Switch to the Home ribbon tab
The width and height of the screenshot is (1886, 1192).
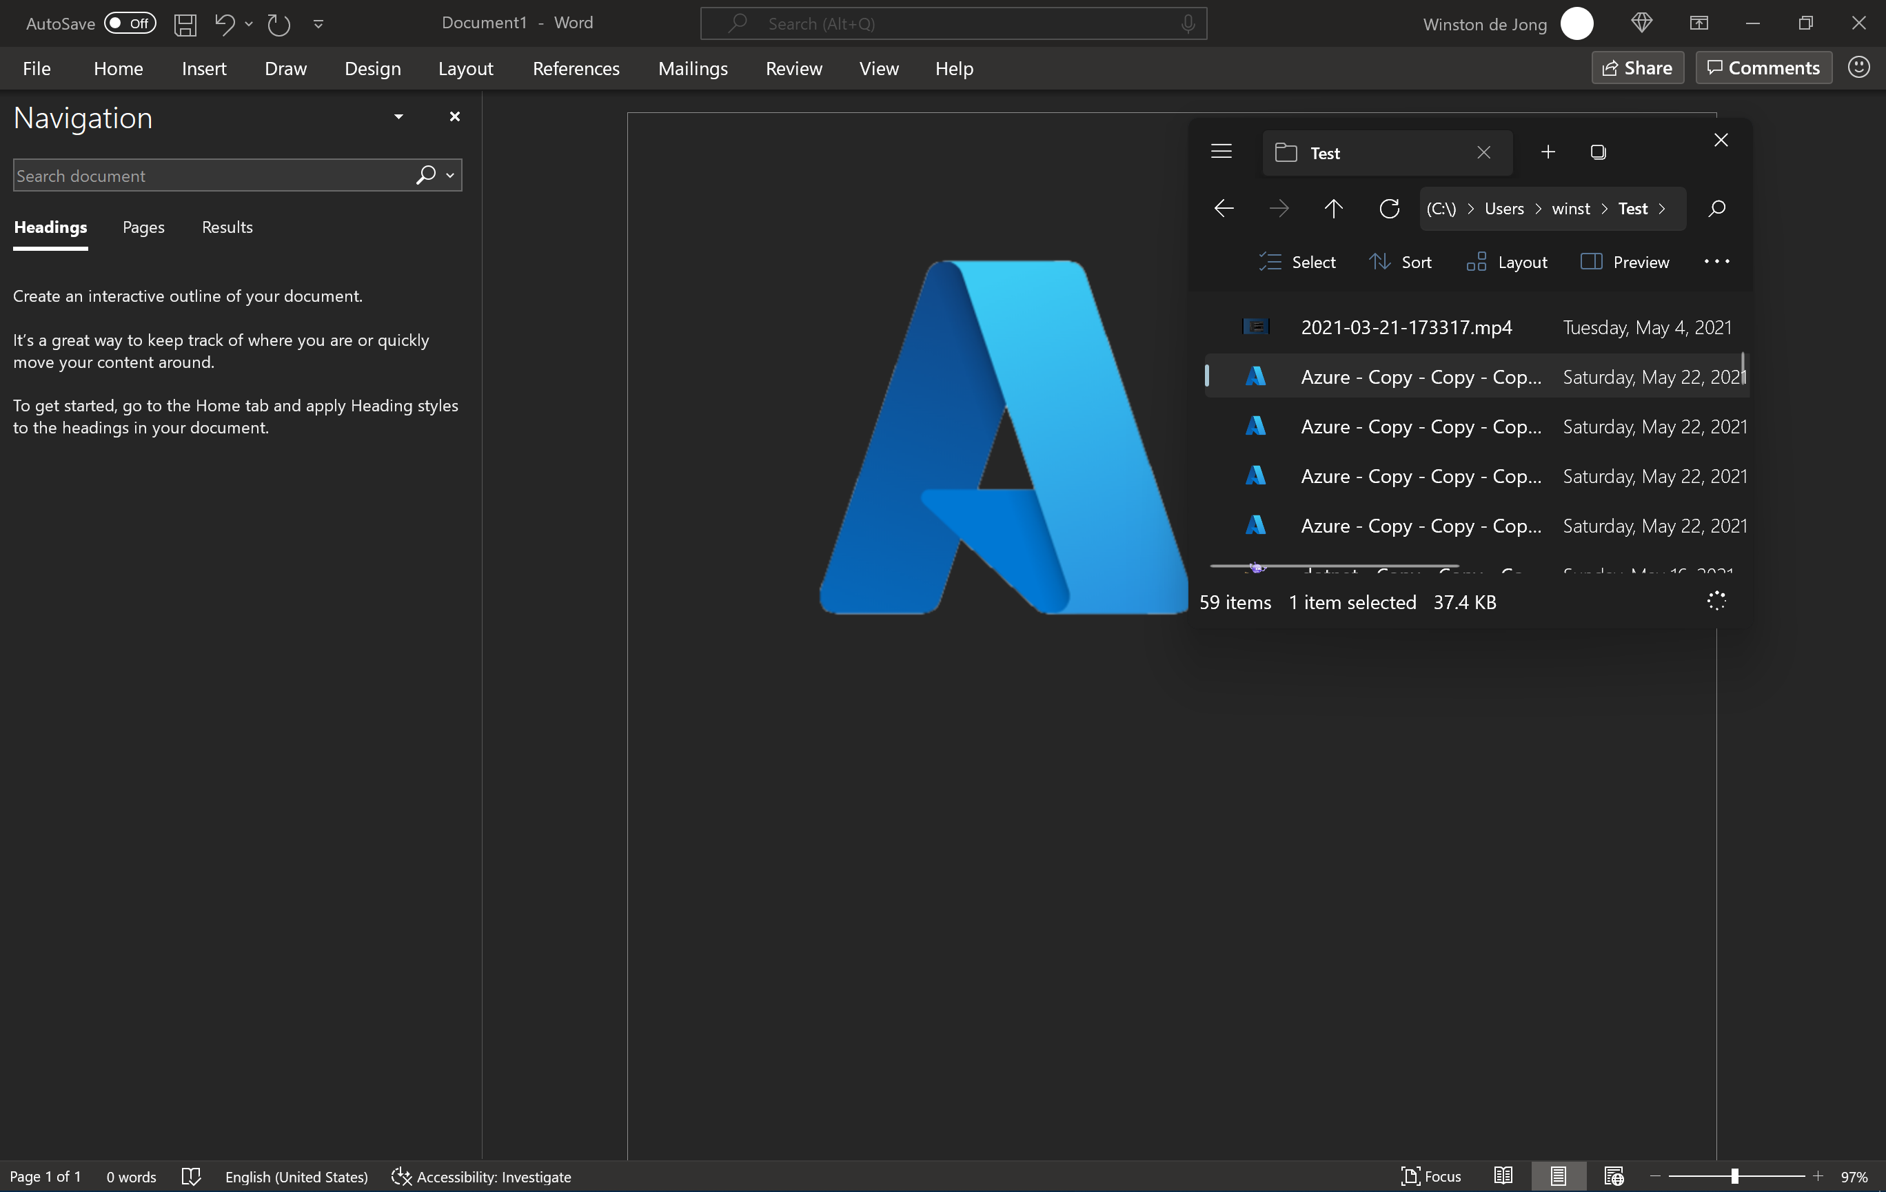(119, 69)
